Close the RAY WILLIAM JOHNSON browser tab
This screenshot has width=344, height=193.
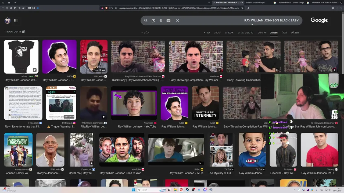point(214,3)
